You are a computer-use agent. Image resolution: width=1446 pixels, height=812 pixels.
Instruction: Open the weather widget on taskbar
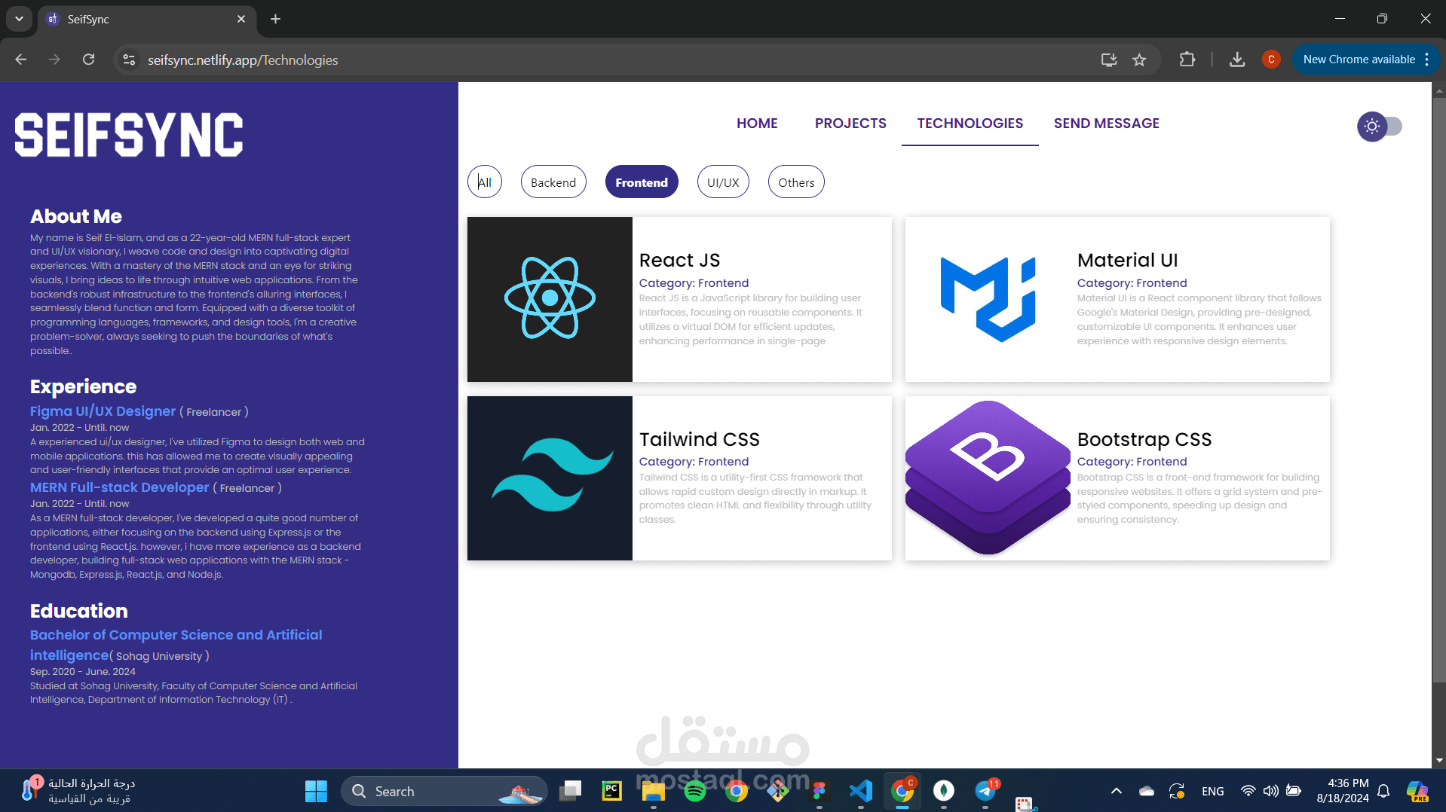(x=78, y=791)
